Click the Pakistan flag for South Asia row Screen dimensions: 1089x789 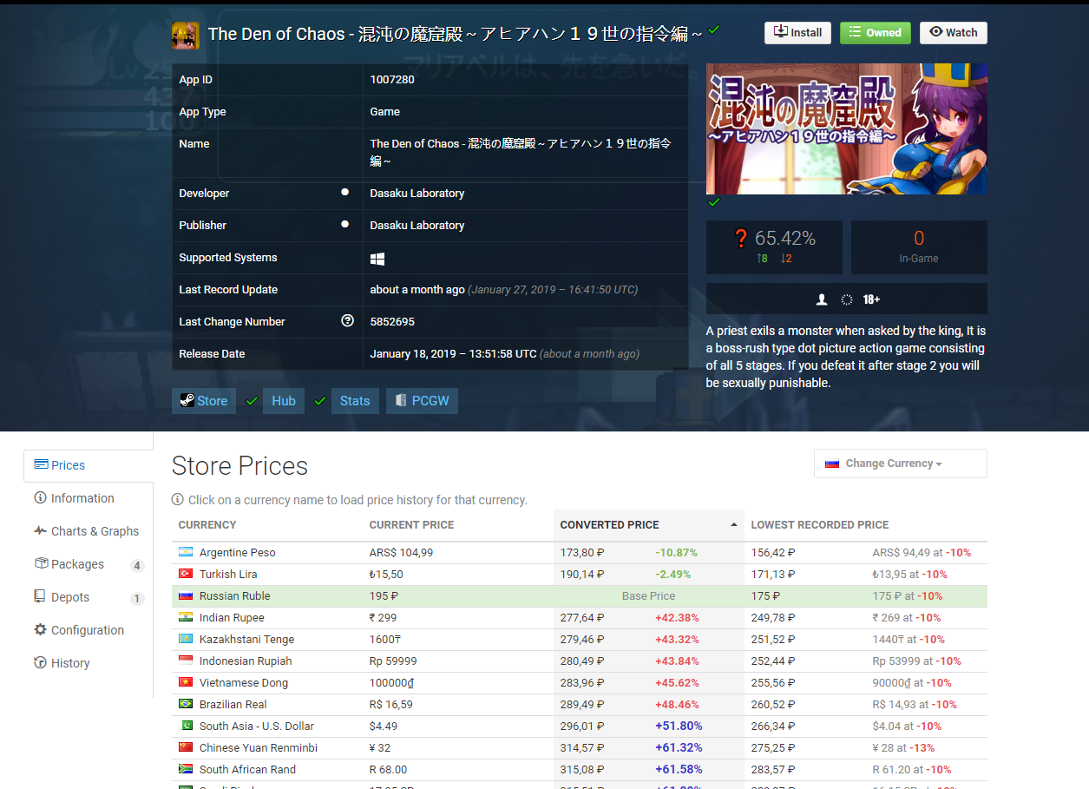click(x=185, y=726)
